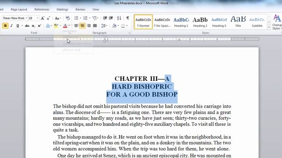
Task: Increase the paragraph indent
Action: (111, 18)
